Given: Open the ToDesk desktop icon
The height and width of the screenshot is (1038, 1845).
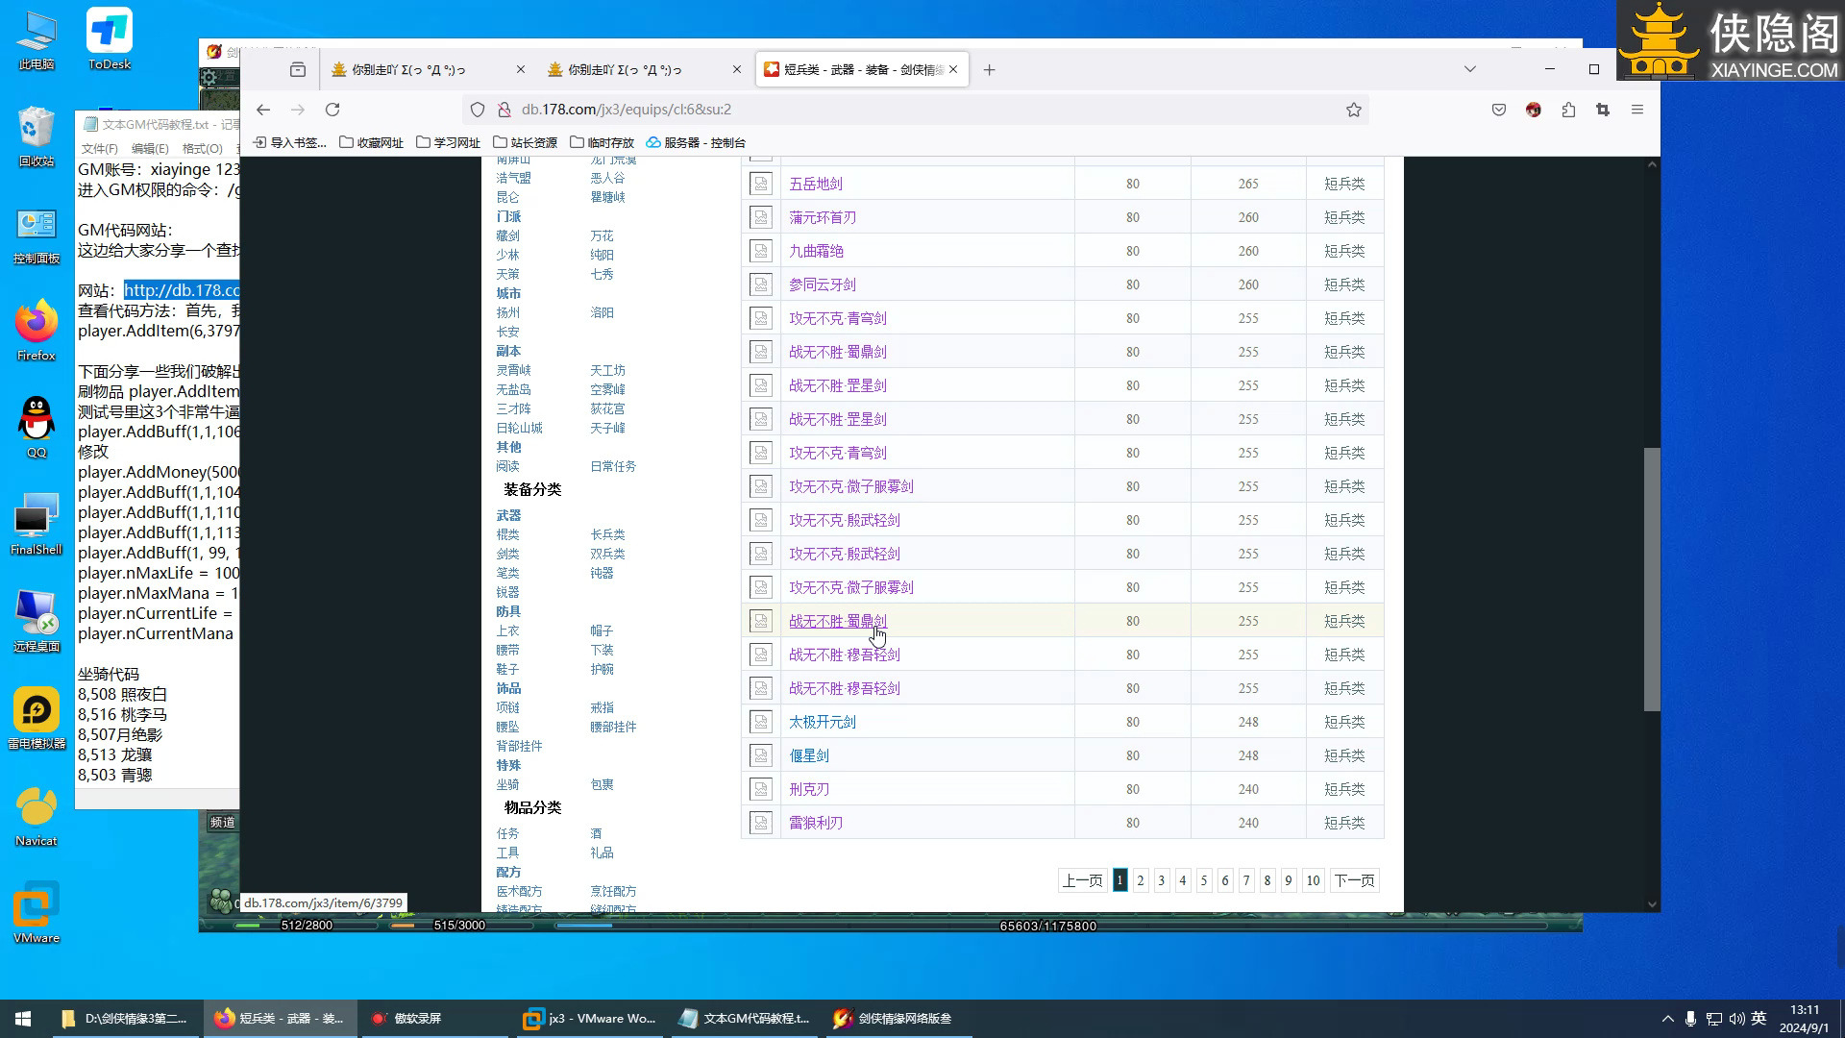Looking at the screenshot, I should click(x=110, y=39).
